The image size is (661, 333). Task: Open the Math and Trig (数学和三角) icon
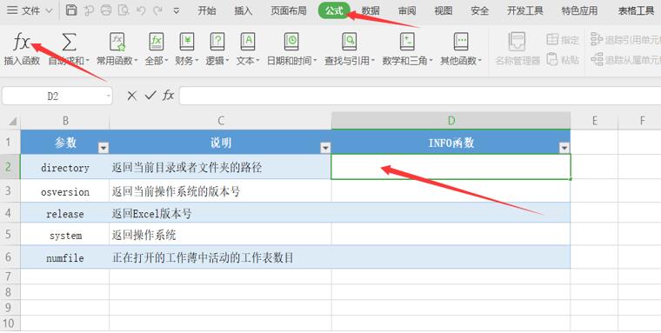[407, 42]
